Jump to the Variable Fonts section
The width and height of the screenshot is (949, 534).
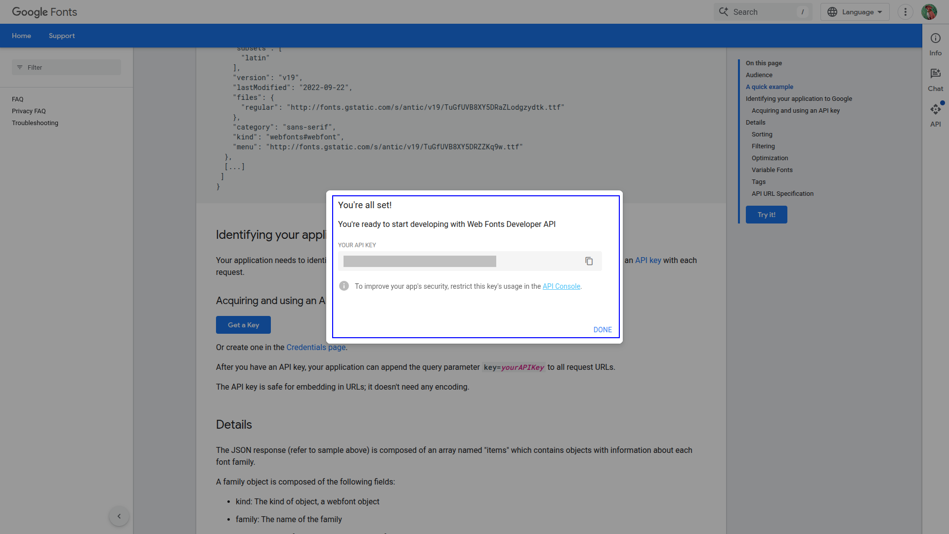[x=772, y=170]
